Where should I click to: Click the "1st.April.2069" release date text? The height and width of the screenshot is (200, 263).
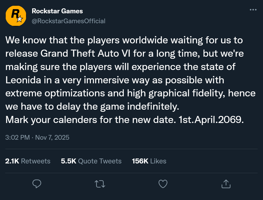click(x=211, y=119)
